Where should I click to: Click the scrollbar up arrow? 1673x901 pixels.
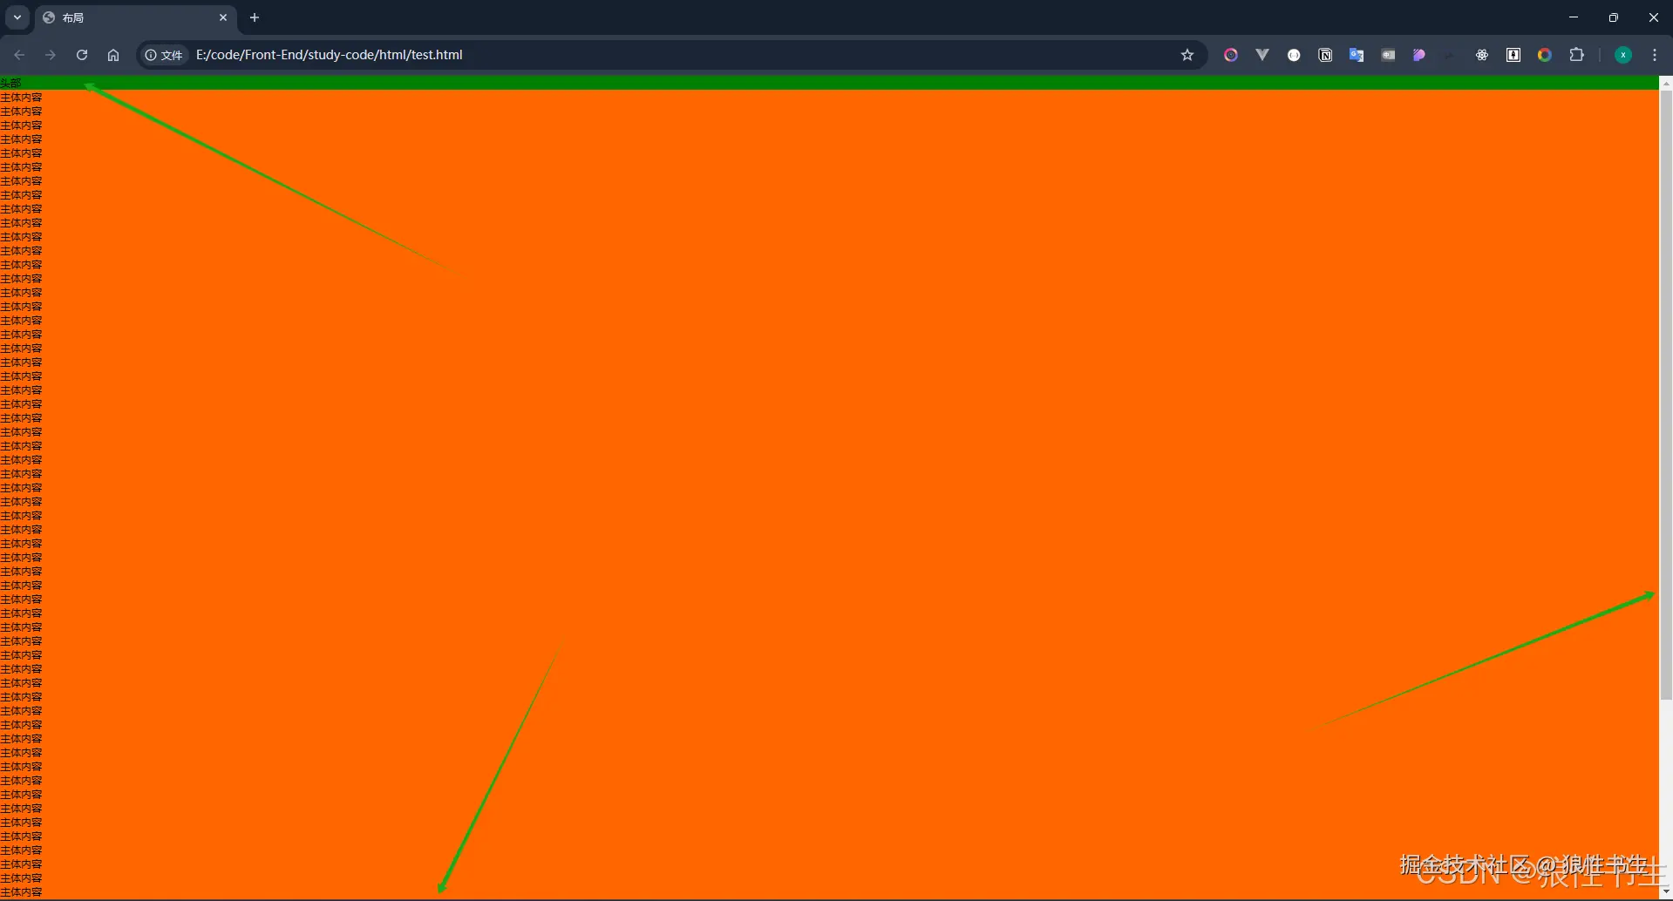click(x=1666, y=83)
